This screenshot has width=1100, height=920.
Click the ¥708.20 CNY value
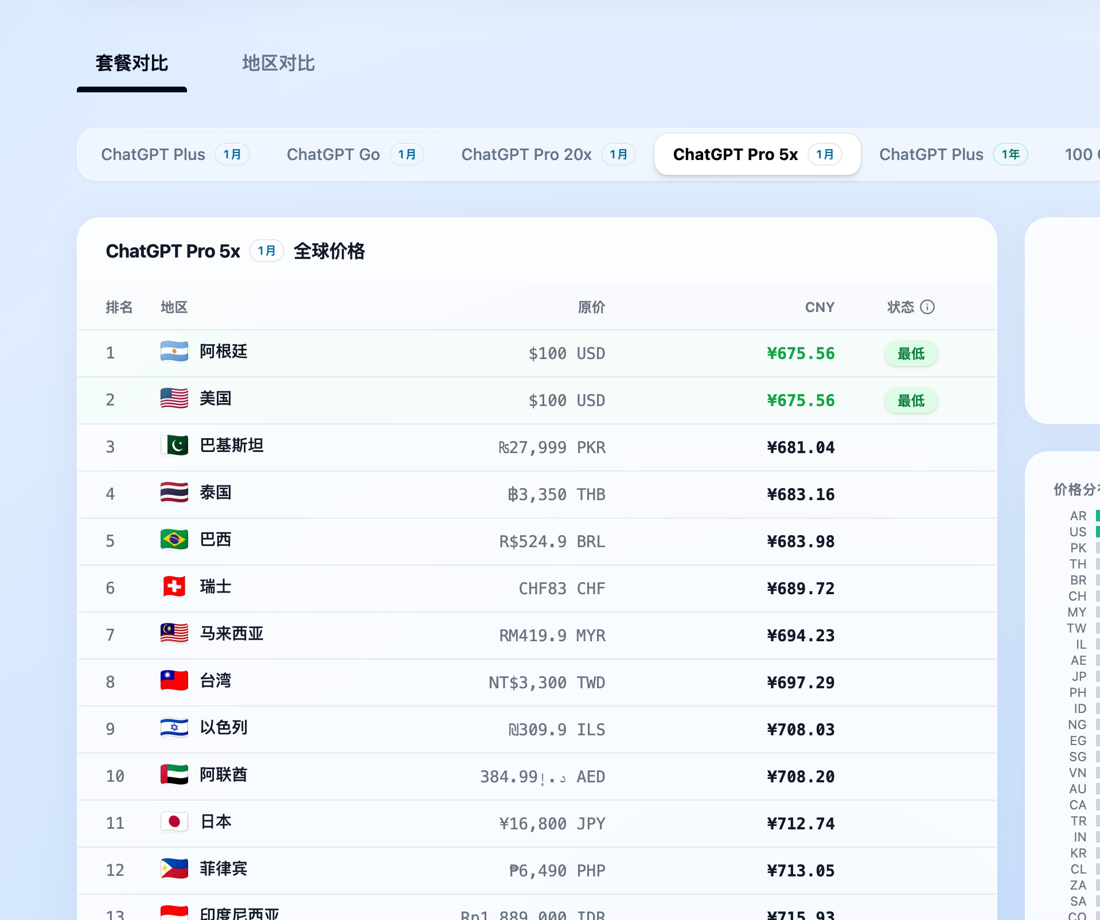tap(801, 777)
